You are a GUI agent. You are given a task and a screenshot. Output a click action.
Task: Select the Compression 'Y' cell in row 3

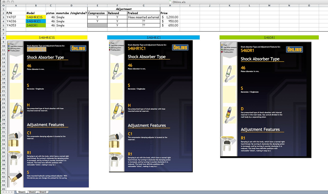[x=97, y=17]
